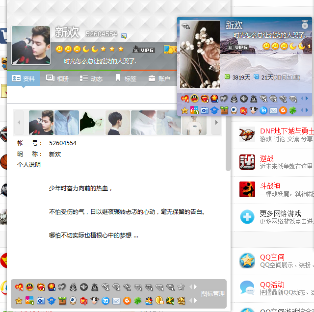
Task: Click the grey star icon ending the profile top row
Action: pyautogui.click(x=181, y=287)
